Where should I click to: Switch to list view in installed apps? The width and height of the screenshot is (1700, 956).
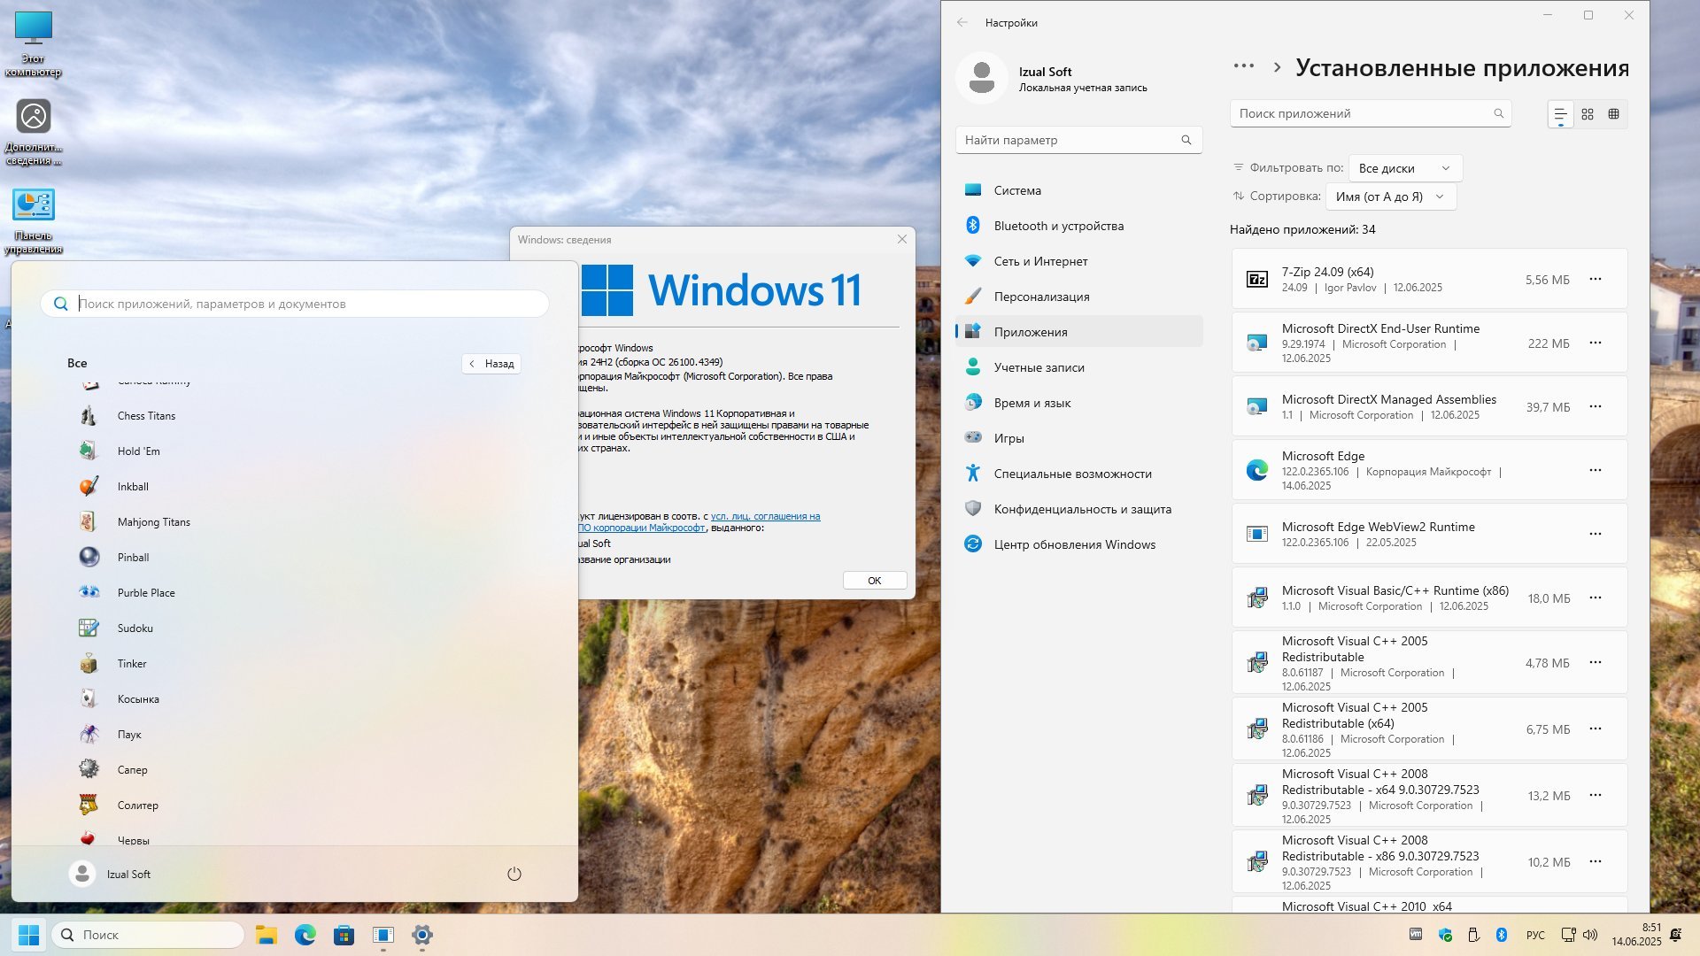(1560, 114)
